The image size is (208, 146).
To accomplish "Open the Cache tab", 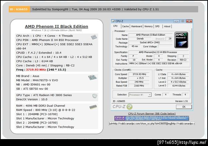I will tap(125, 26).
